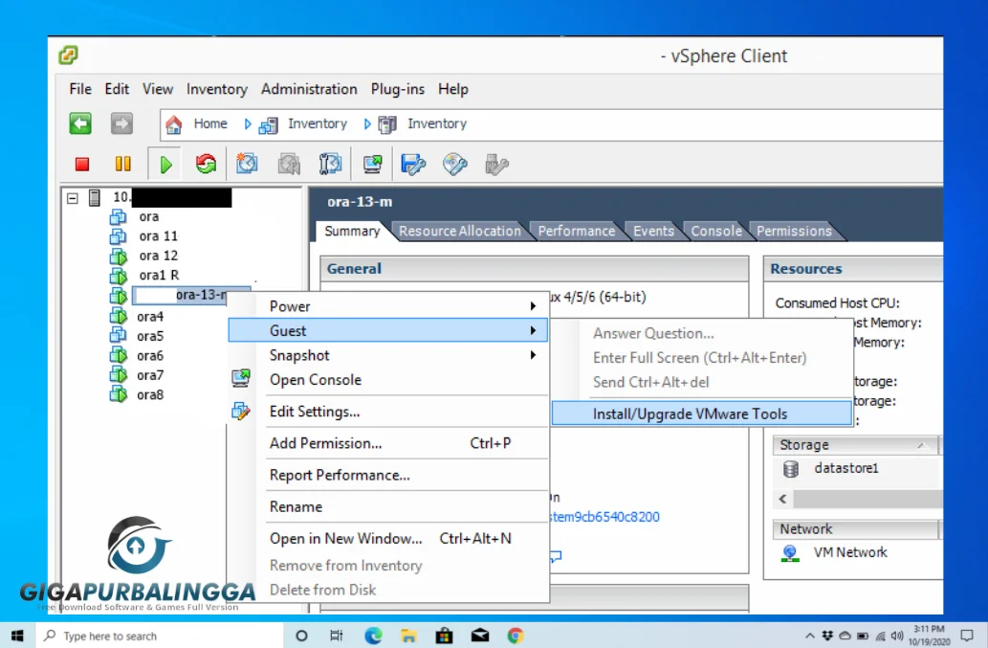
Task: Click the Home icon in breadcrumb bar
Action: coord(174,124)
